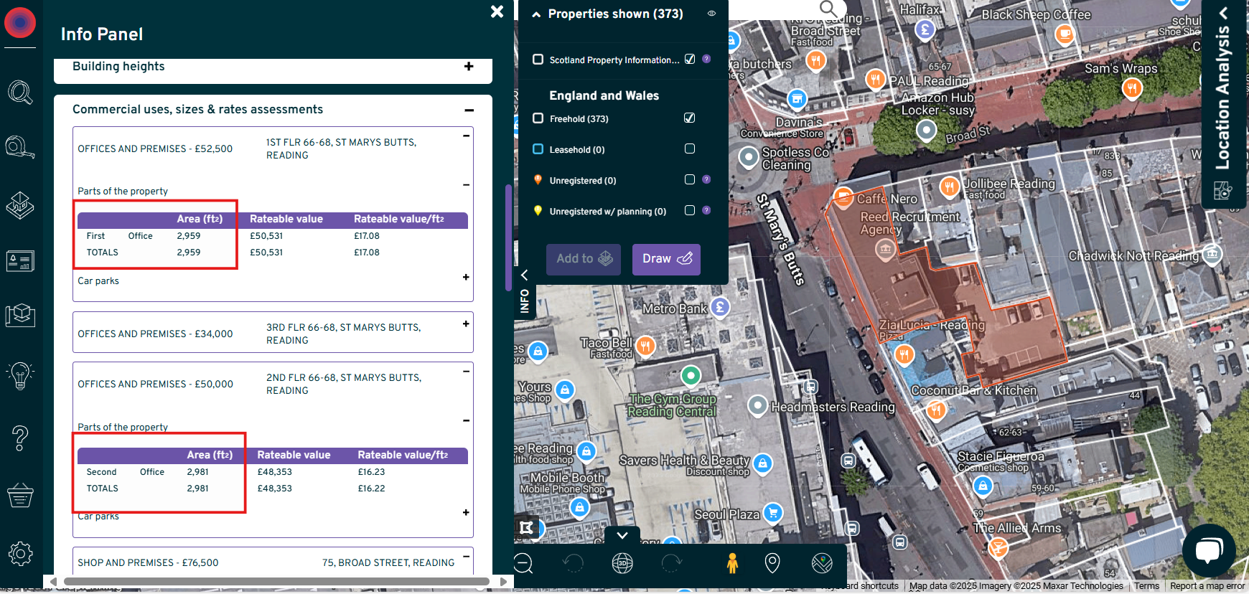Image resolution: width=1249 pixels, height=594 pixels.
Task: Rotate map clockwise
Action: click(672, 563)
